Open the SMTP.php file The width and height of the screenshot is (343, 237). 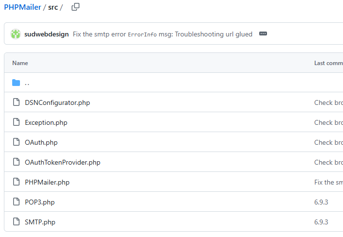[40, 222]
